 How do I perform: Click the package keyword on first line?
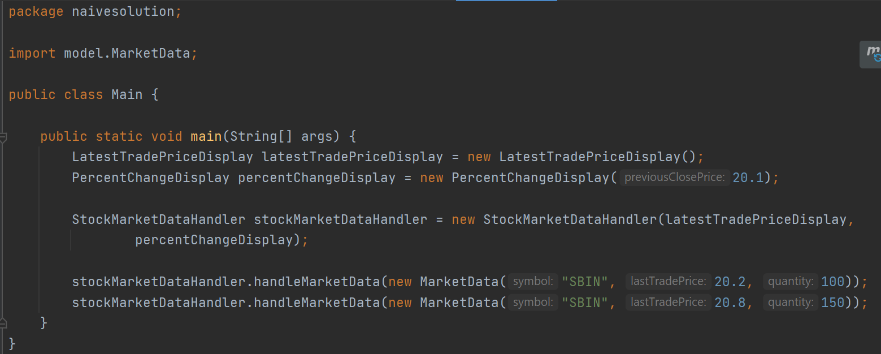(x=35, y=11)
